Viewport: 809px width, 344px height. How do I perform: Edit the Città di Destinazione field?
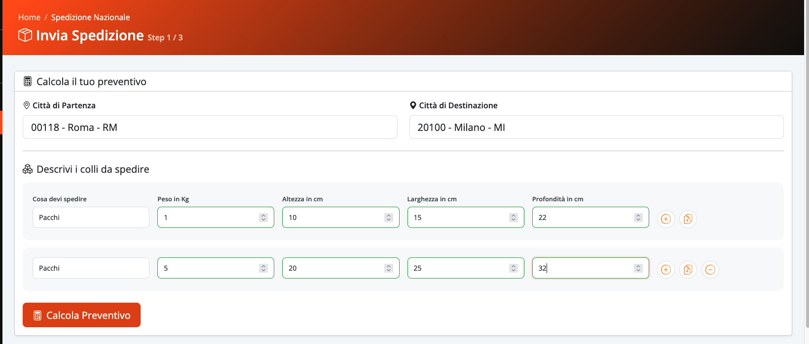point(596,127)
